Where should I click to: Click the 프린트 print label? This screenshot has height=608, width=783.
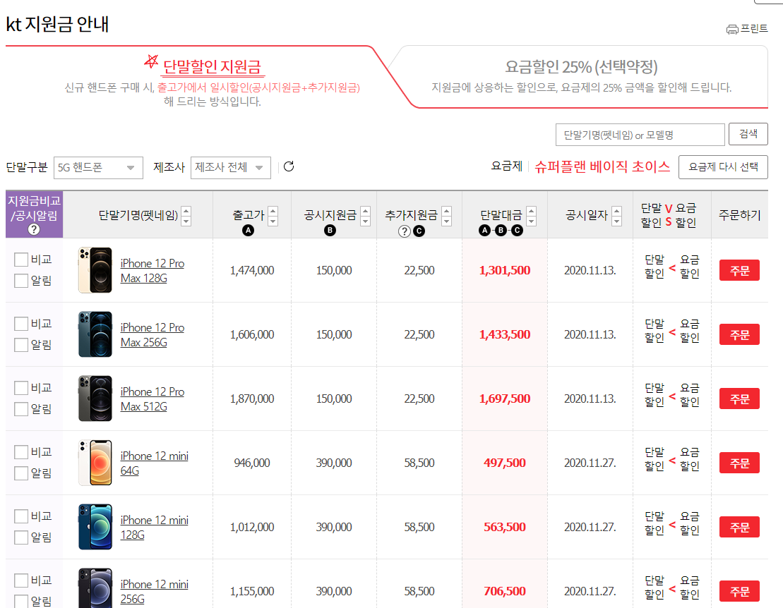(754, 29)
